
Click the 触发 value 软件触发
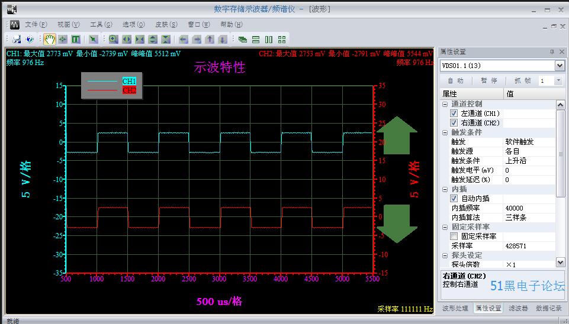[x=519, y=142]
